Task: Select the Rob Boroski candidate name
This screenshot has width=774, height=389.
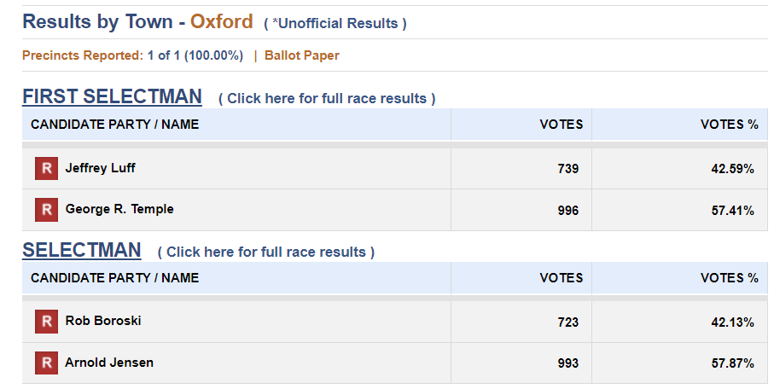Action: (x=103, y=321)
